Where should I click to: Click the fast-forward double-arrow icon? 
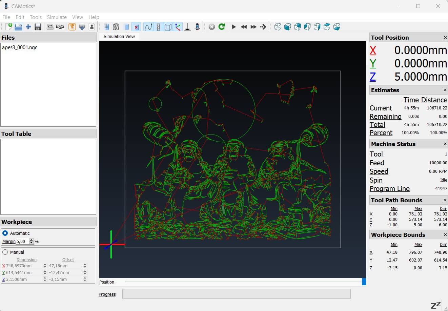coord(253,27)
